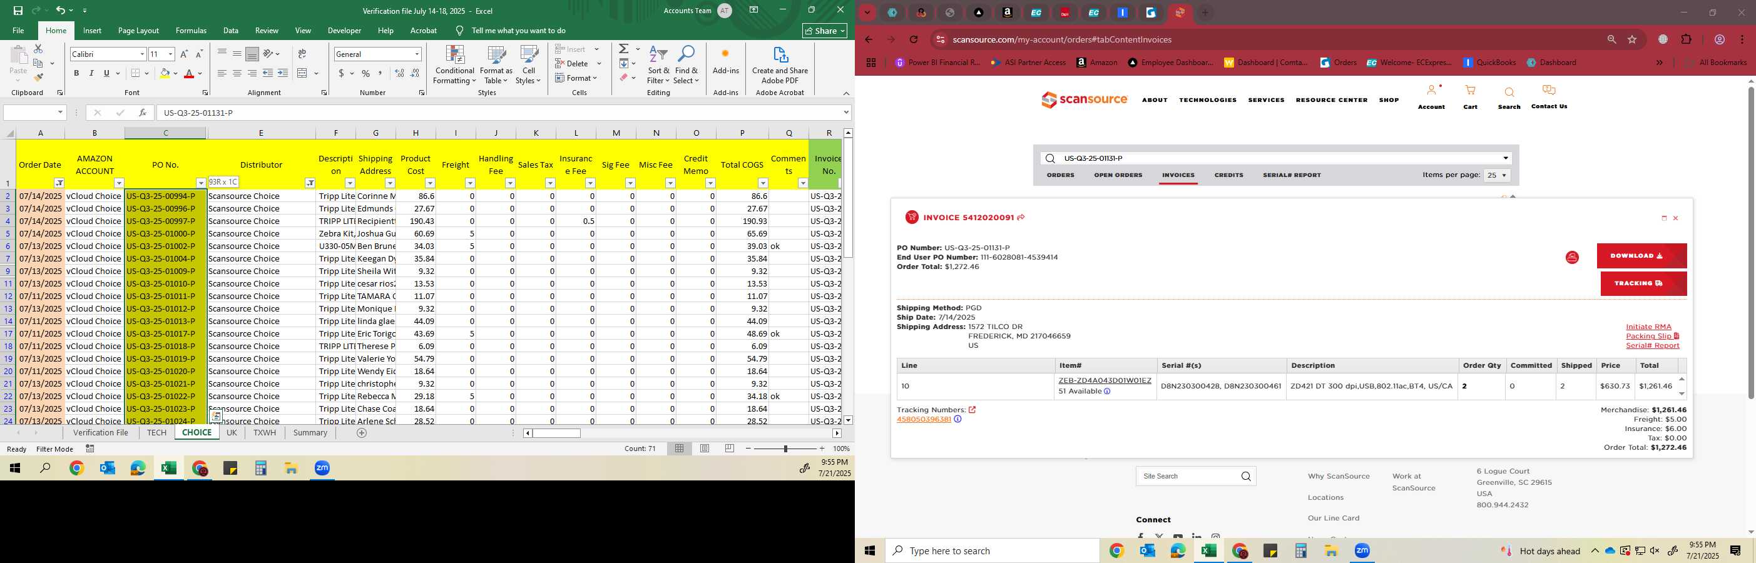The height and width of the screenshot is (563, 1756).
Task: Click the Percent Style icon
Action: [x=366, y=73]
